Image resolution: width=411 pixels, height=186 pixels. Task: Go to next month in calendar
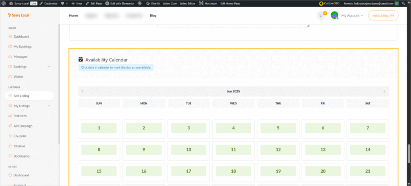point(384,92)
